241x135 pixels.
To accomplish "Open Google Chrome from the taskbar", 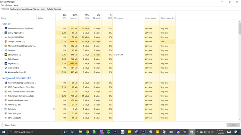I will tap(87, 132).
